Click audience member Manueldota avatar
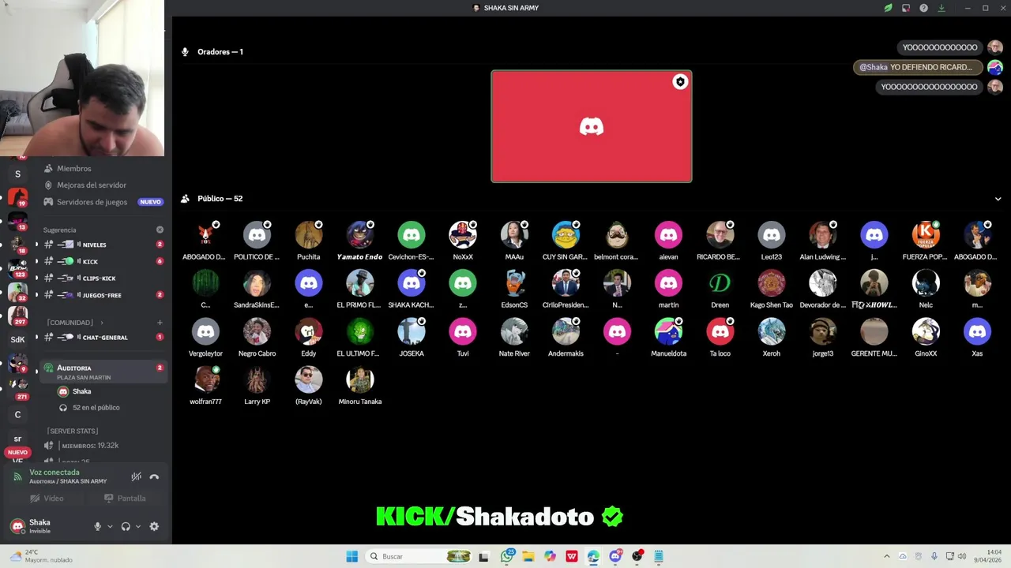The width and height of the screenshot is (1011, 568). point(668,331)
